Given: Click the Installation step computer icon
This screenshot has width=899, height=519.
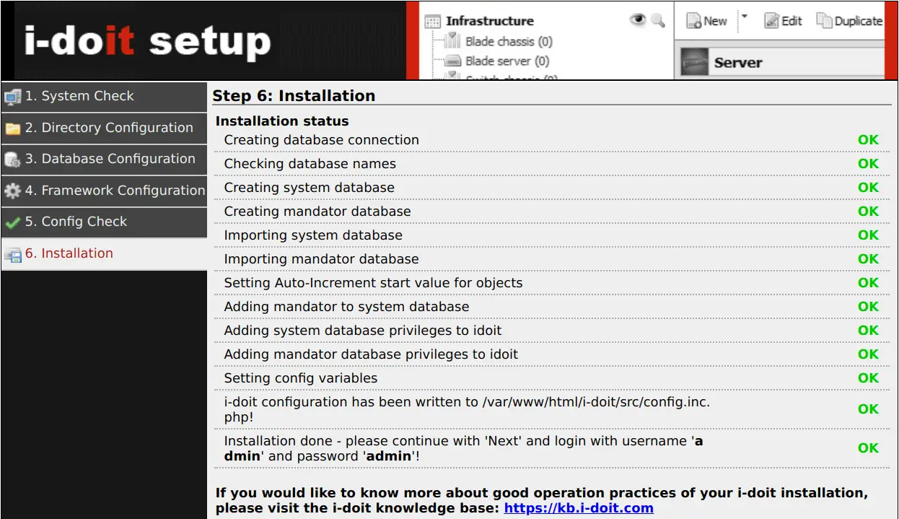Looking at the screenshot, I should click(x=14, y=253).
